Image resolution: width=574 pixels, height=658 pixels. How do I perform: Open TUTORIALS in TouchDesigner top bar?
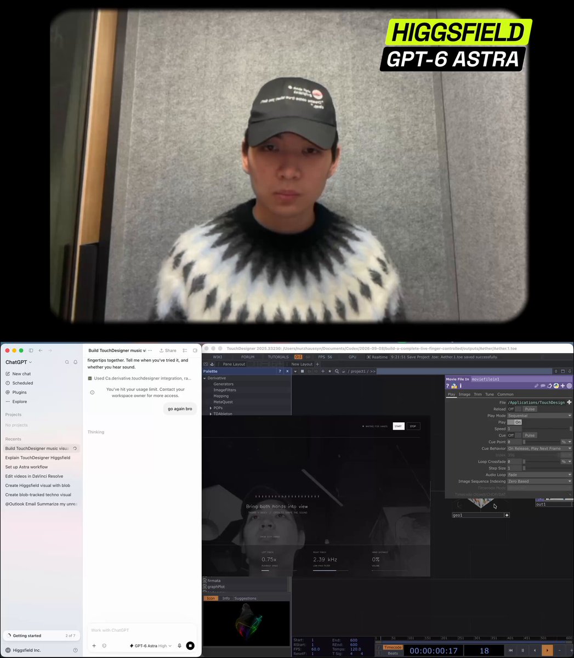coord(278,357)
